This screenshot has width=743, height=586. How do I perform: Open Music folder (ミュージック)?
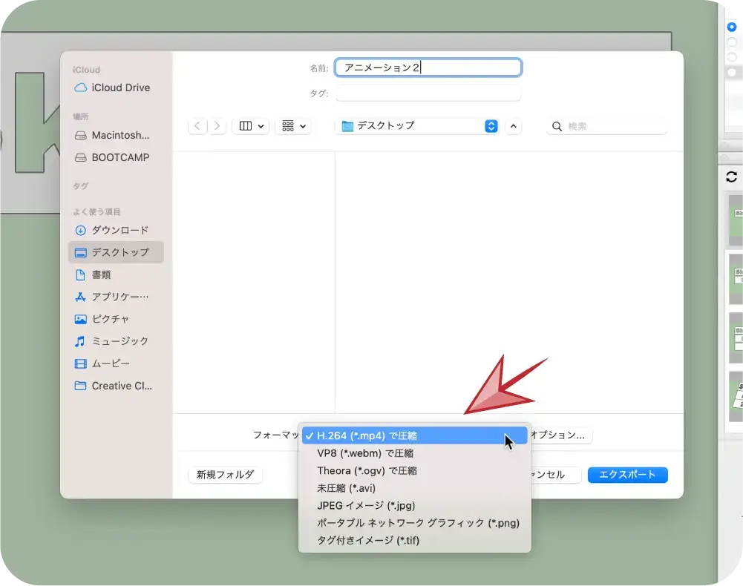click(x=120, y=341)
